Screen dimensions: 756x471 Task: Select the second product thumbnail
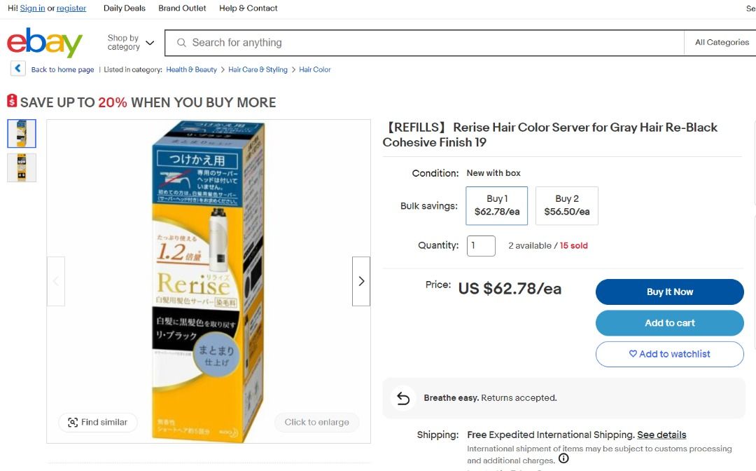click(x=22, y=167)
